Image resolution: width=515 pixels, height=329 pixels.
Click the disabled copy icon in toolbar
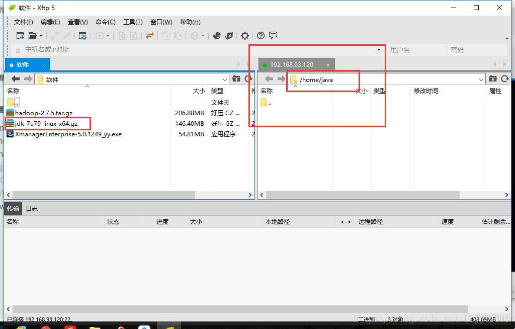tap(165, 36)
